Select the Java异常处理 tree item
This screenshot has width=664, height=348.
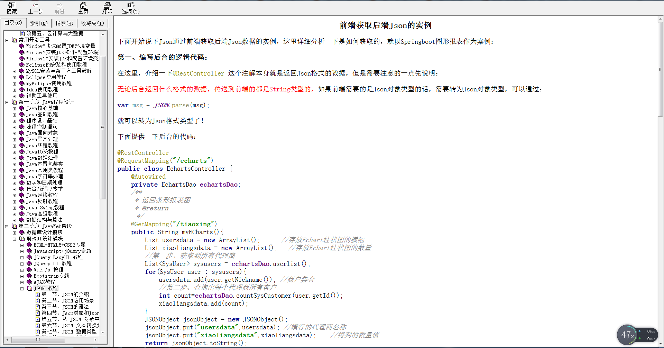coord(42,139)
